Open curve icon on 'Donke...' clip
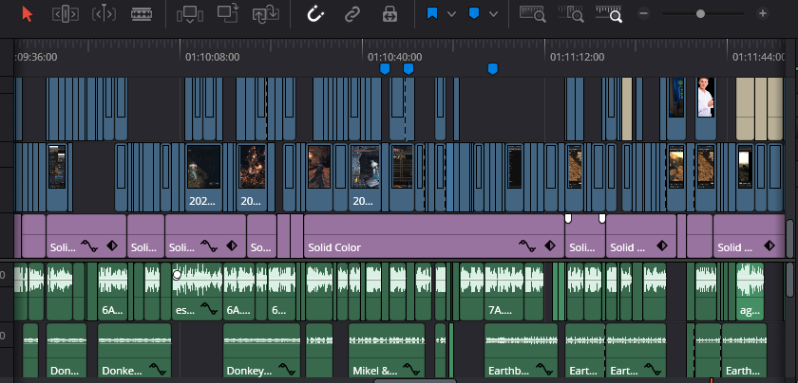Viewport: 798px width, 383px height. [158, 368]
